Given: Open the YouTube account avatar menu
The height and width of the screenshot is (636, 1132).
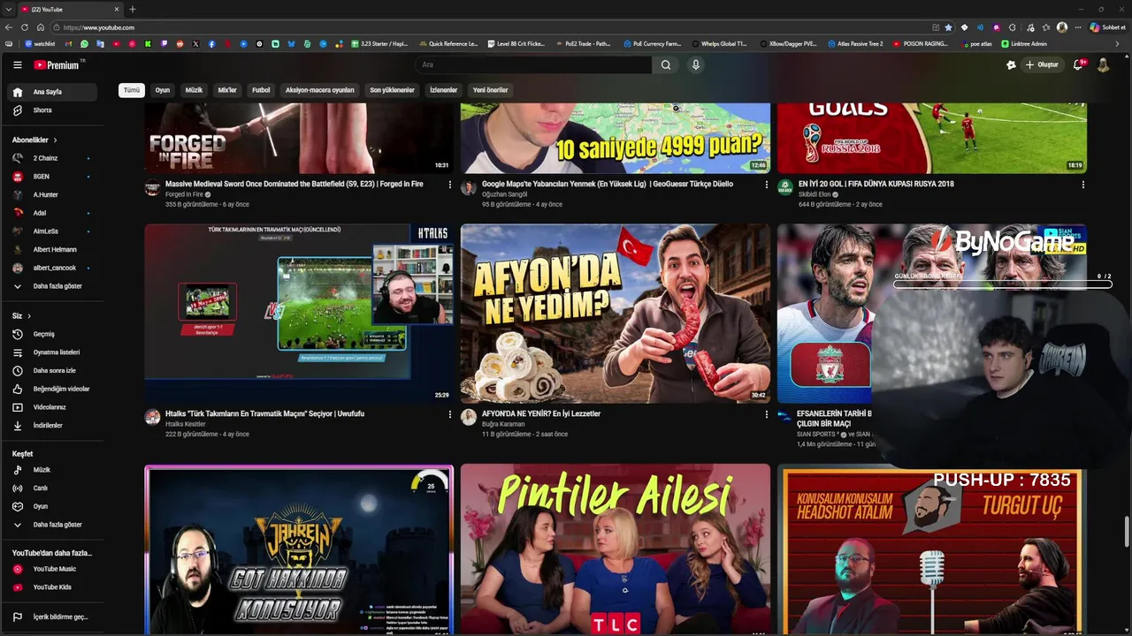Looking at the screenshot, I should (1103, 64).
